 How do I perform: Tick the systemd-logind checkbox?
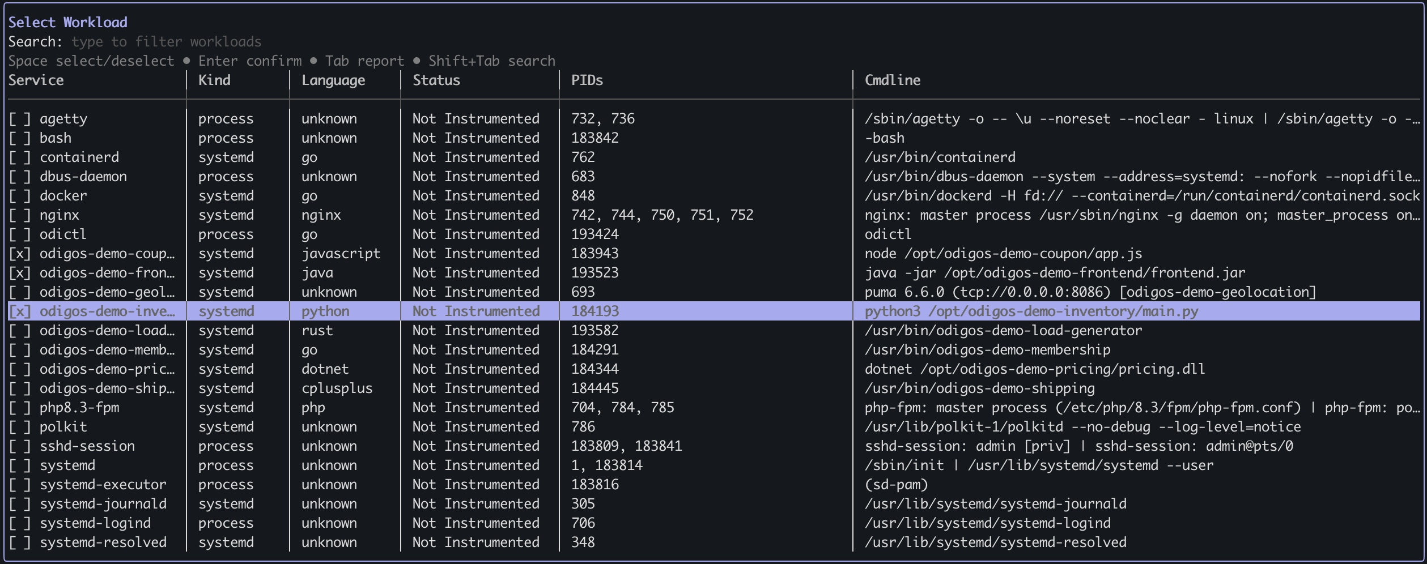pos(20,523)
